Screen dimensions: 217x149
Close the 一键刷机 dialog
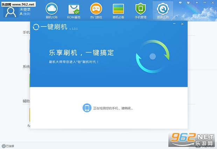pos(182,24)
